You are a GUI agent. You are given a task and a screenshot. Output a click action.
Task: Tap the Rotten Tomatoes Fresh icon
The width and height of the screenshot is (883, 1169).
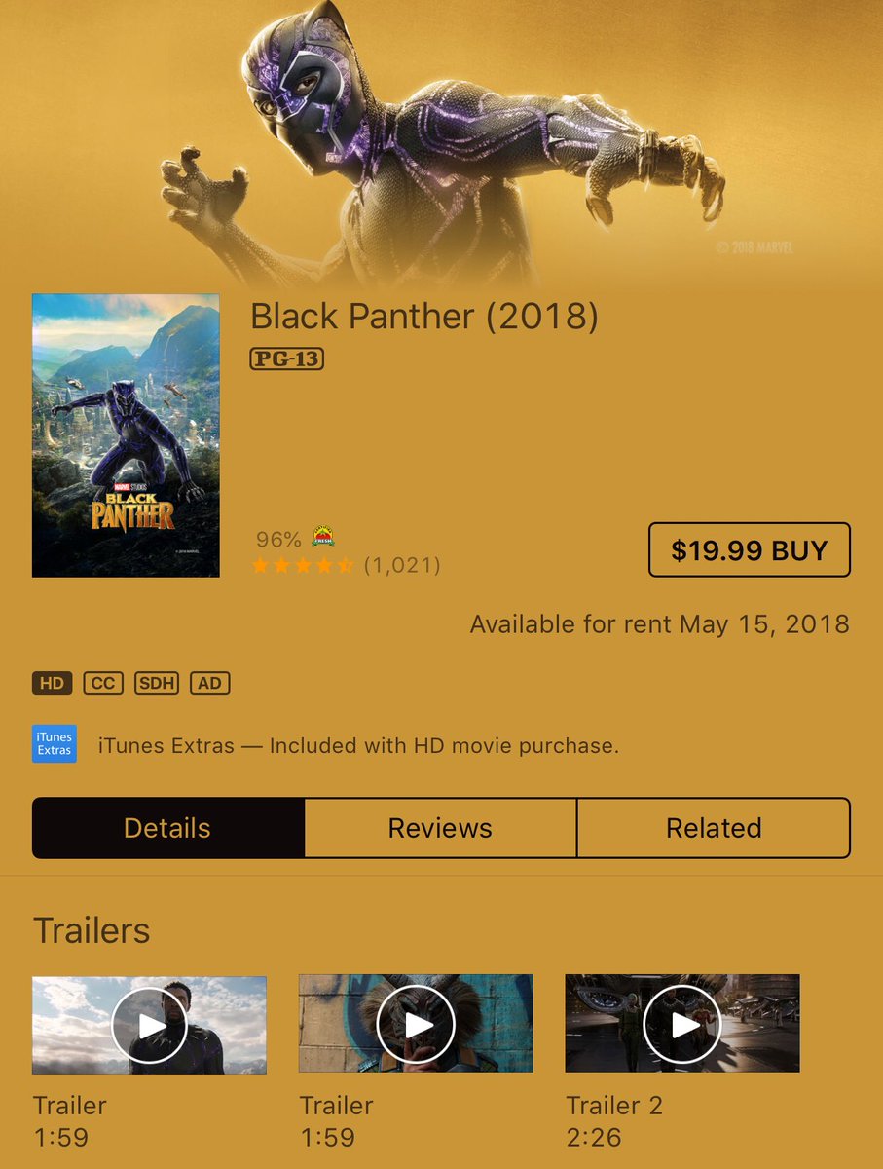[323, 537]
